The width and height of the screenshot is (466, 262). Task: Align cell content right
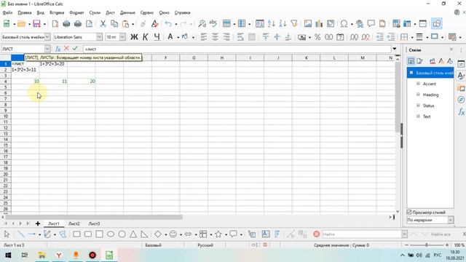point(226,37)
